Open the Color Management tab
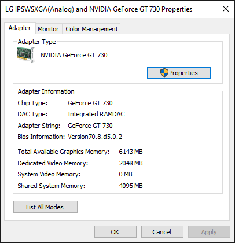235x243 pixels. pyautogui.click(x=91, y=29)
